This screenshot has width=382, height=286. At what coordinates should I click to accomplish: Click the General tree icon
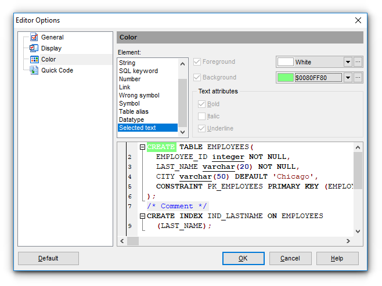(34, 38)
